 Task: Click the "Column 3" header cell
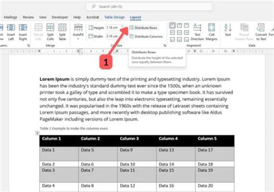tap(137, 141)
